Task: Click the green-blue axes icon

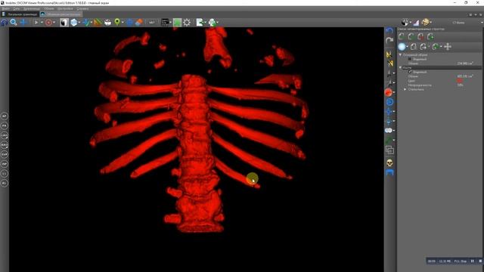Action: click(87, 22)
